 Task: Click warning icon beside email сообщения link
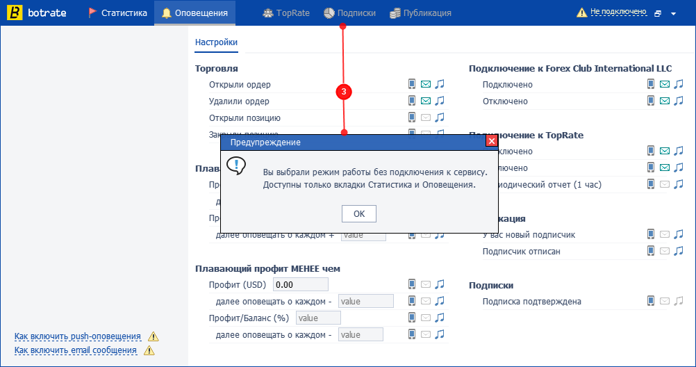pos(149,350)
